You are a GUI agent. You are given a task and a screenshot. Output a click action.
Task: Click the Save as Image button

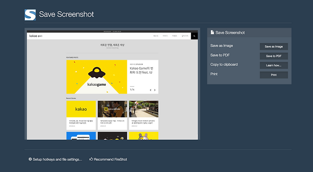click(274, 46)
